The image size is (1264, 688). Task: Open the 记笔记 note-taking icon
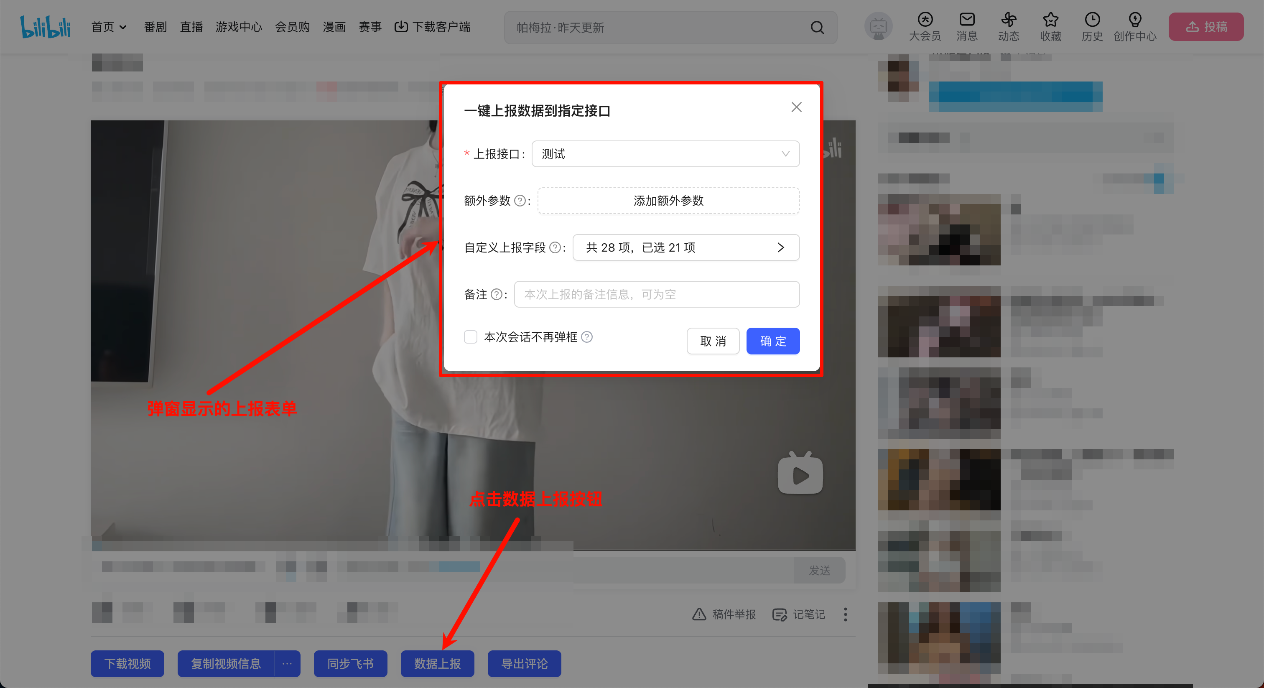click(x=779, y=614)
